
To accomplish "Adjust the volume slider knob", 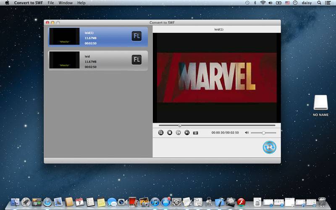I will pyautogui.click(x=264, y=133).
